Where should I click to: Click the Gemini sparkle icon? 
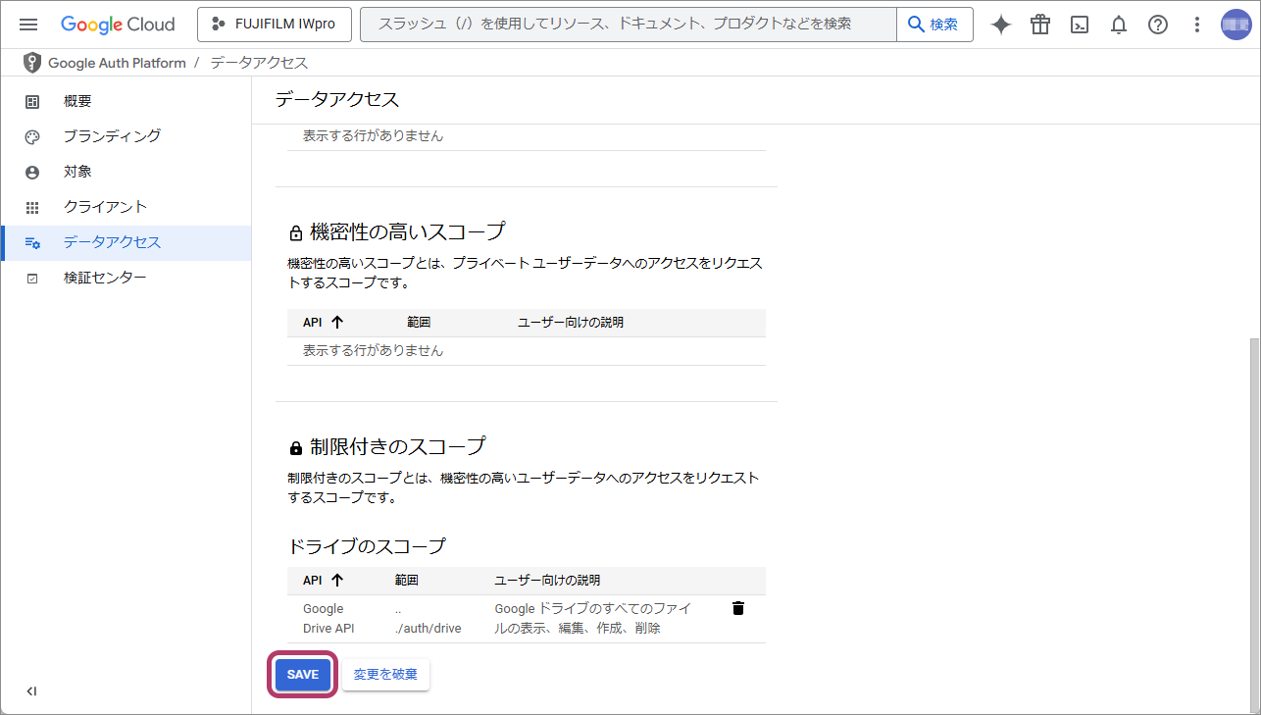(1000, 25)
